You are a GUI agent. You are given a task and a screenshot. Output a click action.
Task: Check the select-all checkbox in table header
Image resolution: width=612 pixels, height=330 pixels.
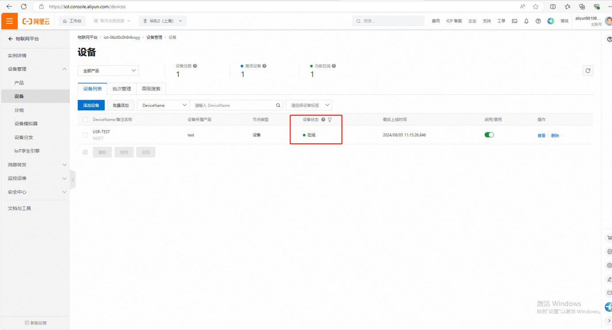(85, 120)
